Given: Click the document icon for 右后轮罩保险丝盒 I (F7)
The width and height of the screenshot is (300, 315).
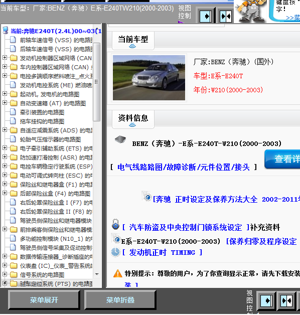Looking at the screenshot, I should 13,202.
